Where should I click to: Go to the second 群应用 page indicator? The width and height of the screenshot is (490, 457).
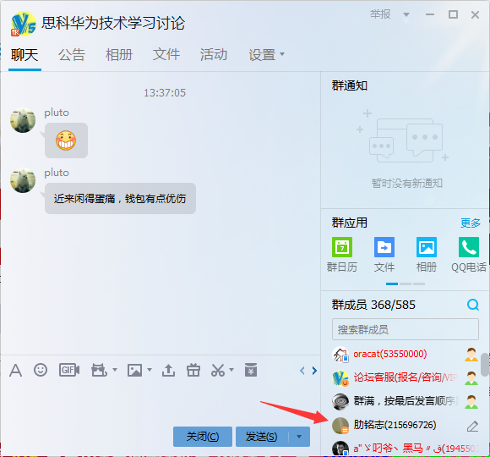[406, 284]
